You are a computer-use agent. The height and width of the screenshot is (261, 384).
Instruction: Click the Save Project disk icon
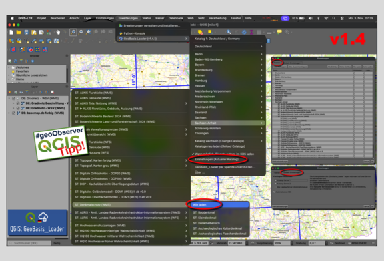(x=26, y=32)
